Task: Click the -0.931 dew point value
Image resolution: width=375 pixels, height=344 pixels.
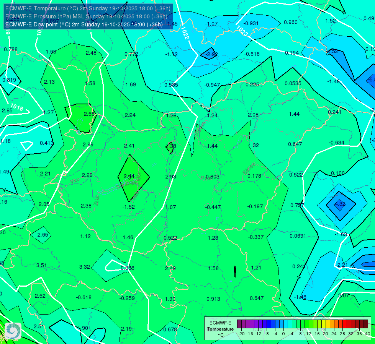Action: point(251,23)
